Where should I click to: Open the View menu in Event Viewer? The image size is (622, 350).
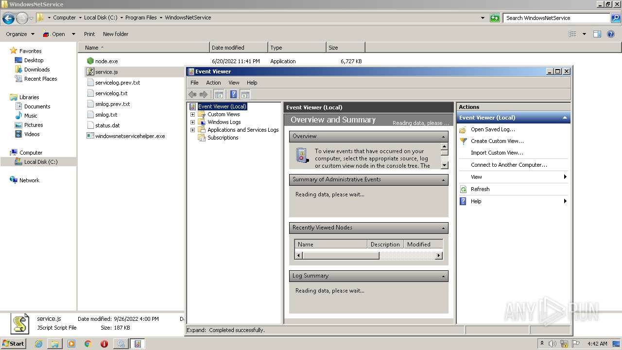234,83
